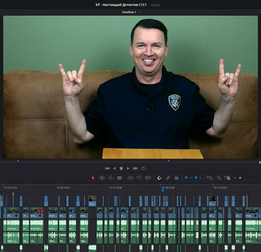
Task: Activate Dynamic Trim Mode tool
Action: pos(111,178)
